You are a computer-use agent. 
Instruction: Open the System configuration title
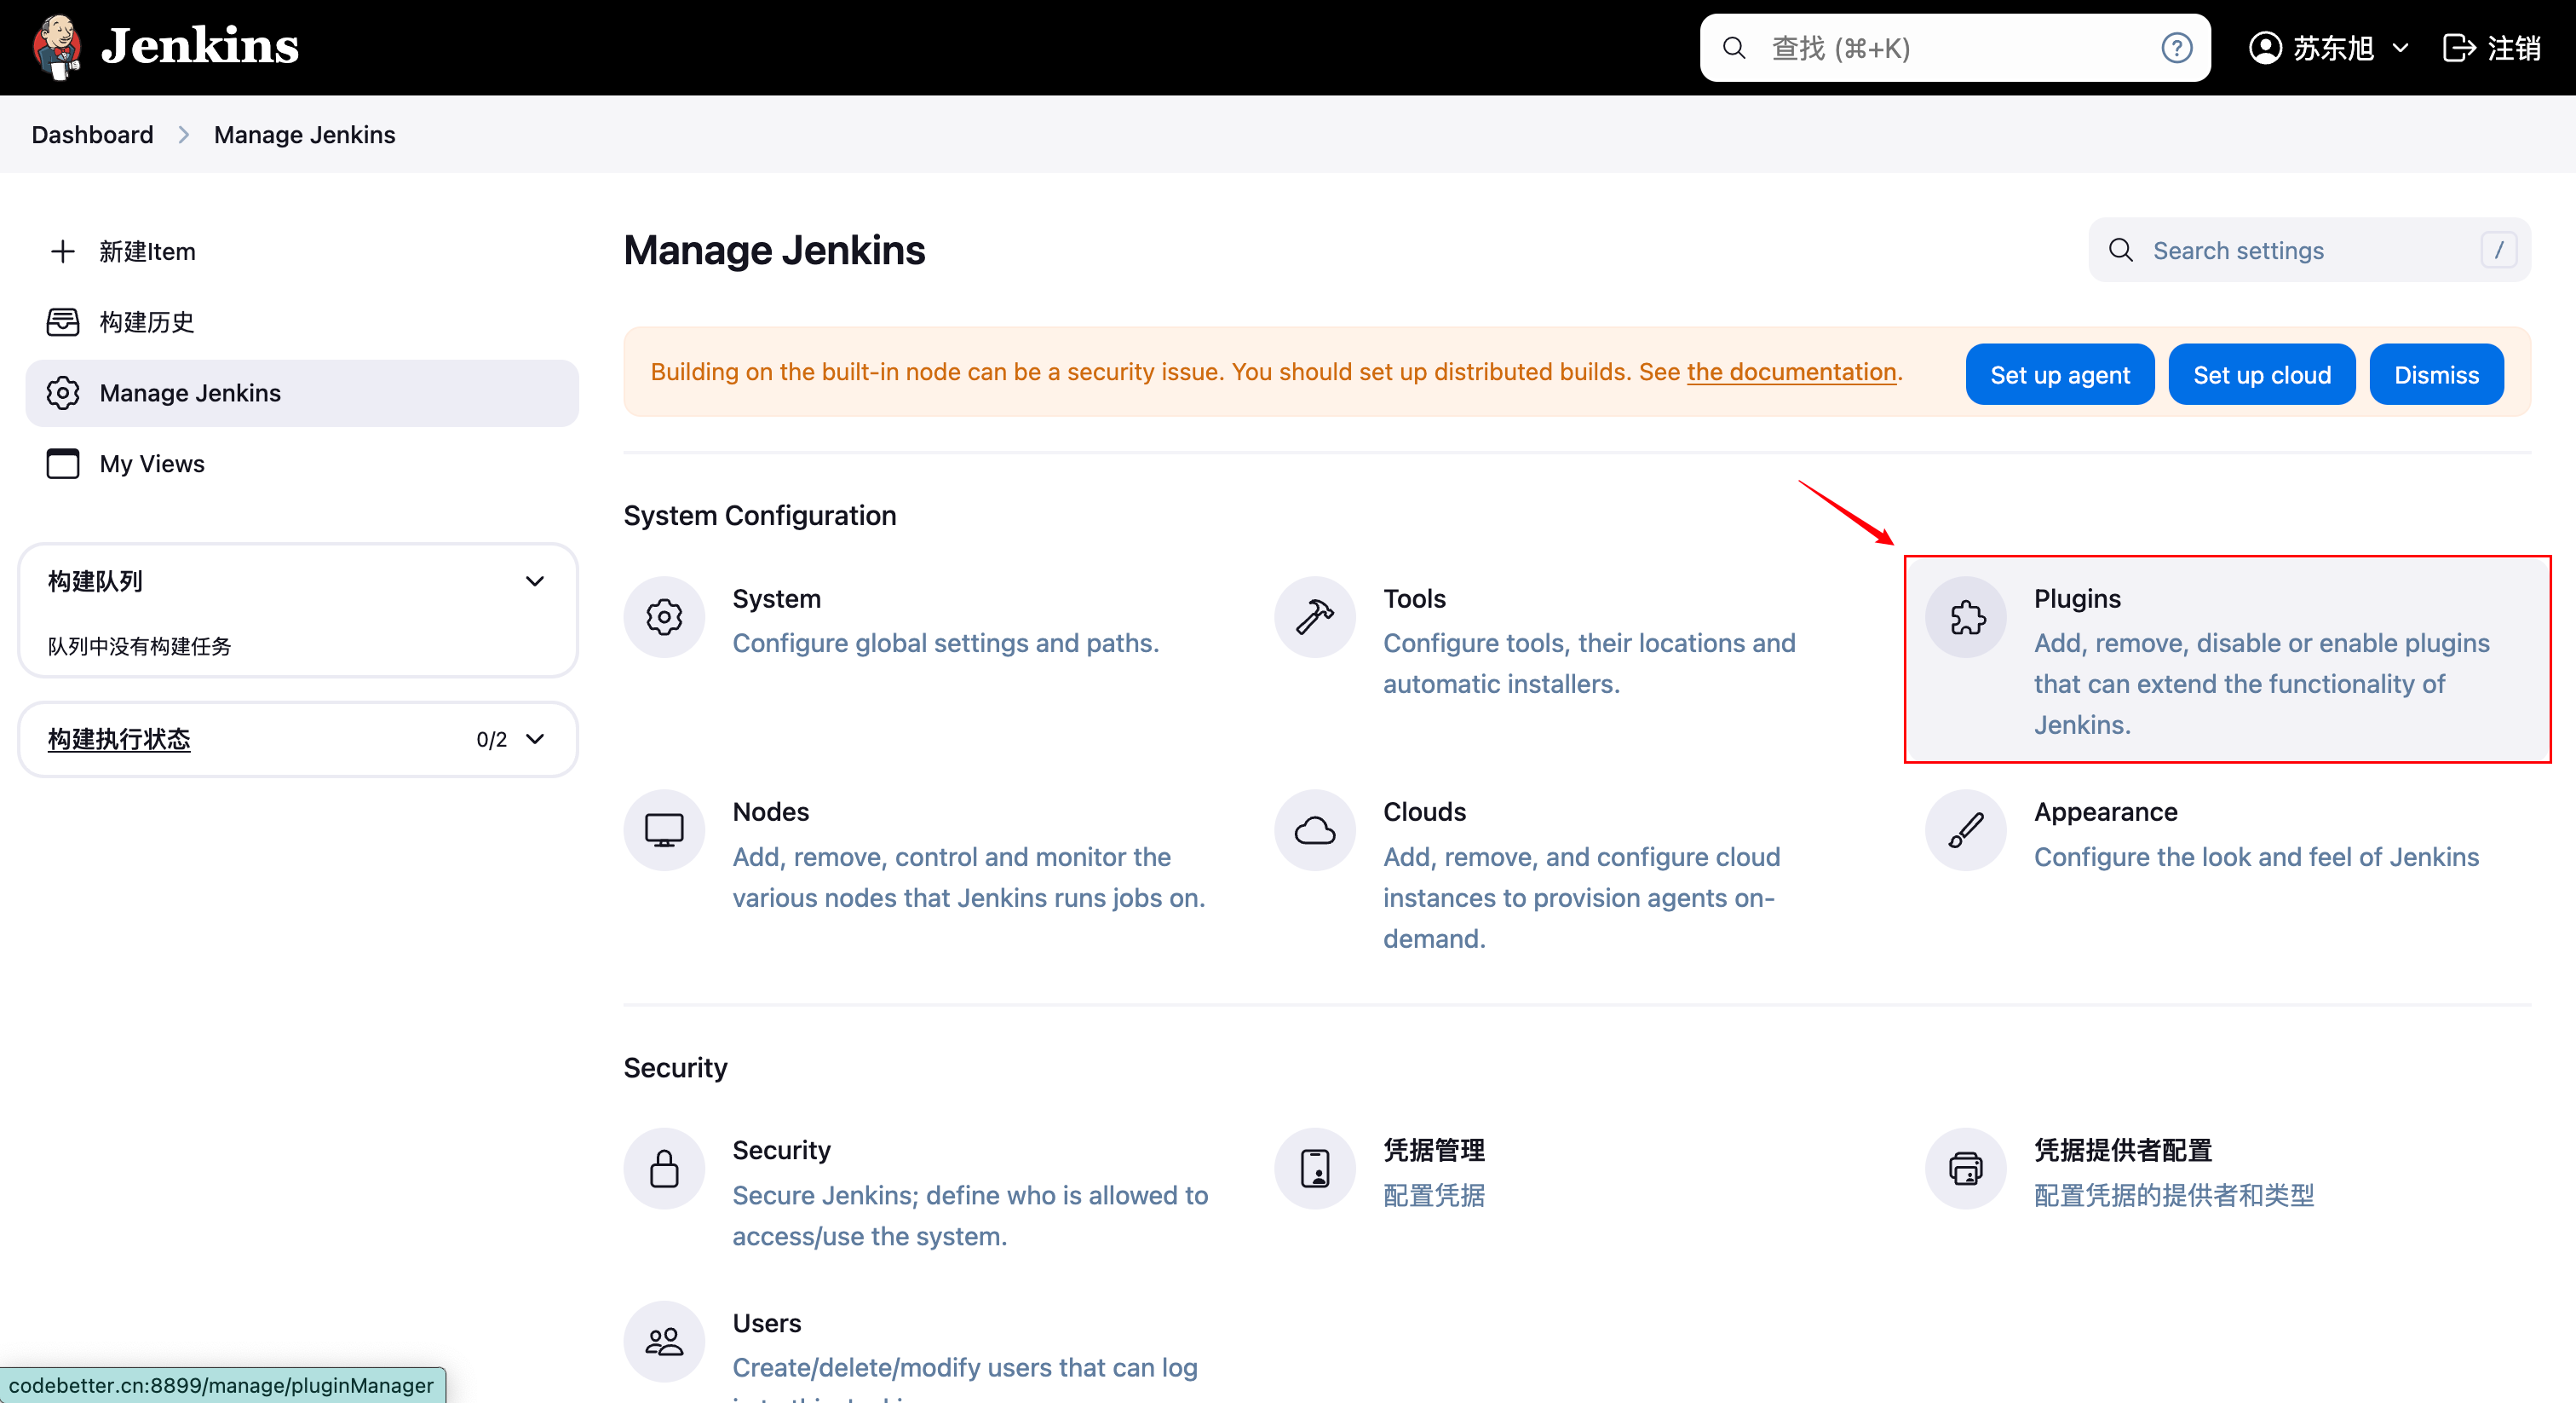click(776, 598)
